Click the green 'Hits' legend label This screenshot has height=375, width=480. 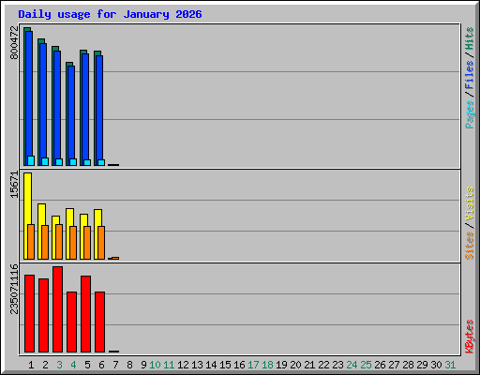469,38
